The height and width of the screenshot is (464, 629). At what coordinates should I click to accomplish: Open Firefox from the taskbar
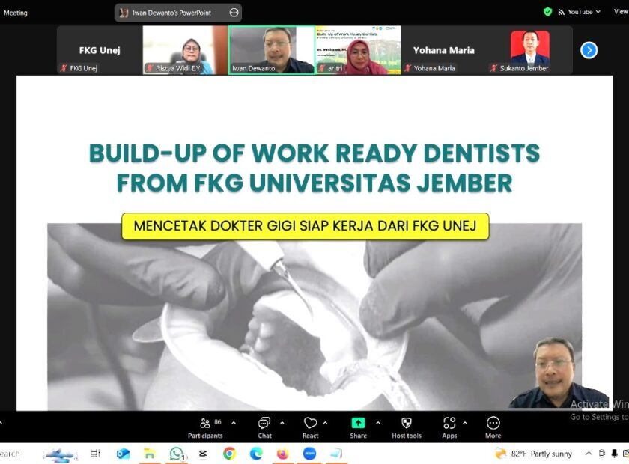tap(282, 454)
